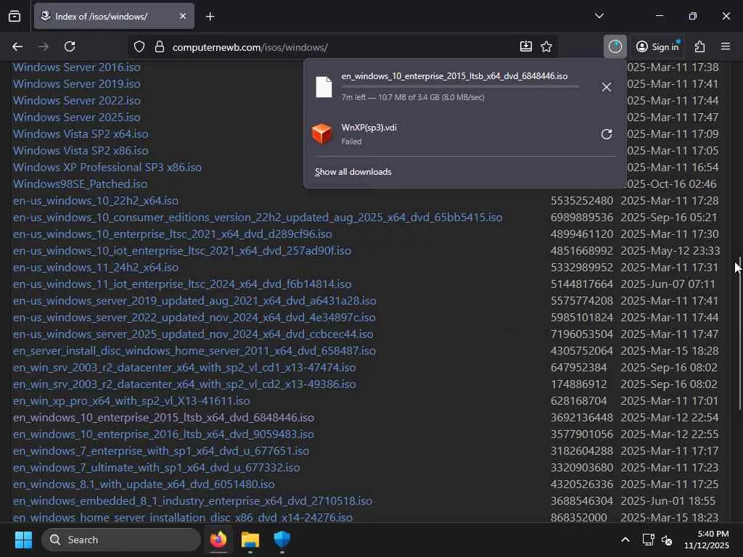Click the forward navigation arrow
This screenshot has width=743, height=557.
(43, 46)
